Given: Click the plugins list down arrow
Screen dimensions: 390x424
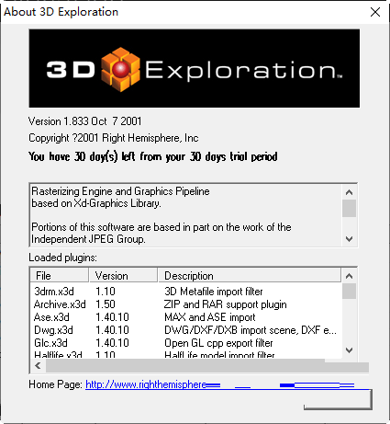Looking at the screenshot, I should pos(349,350).
